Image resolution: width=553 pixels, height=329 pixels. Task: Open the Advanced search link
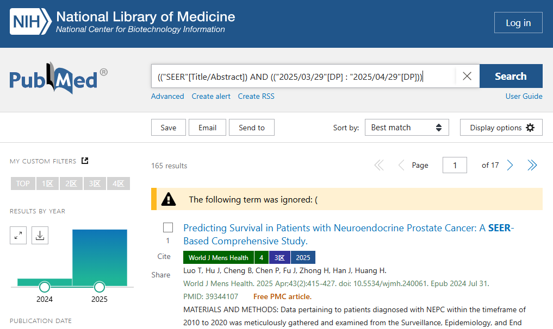[167, 96]
